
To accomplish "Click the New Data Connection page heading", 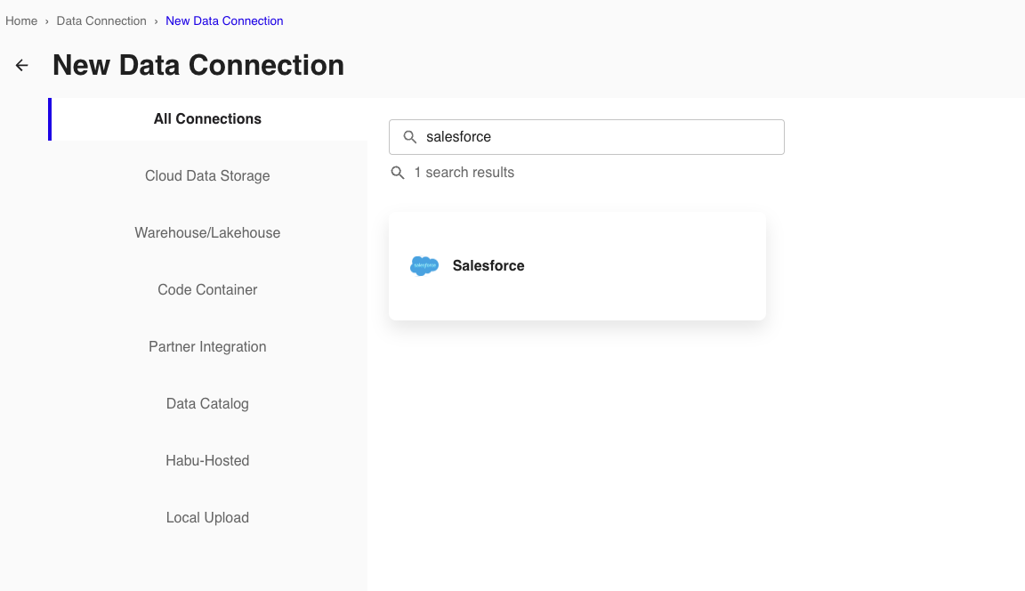I will (198, 65).
